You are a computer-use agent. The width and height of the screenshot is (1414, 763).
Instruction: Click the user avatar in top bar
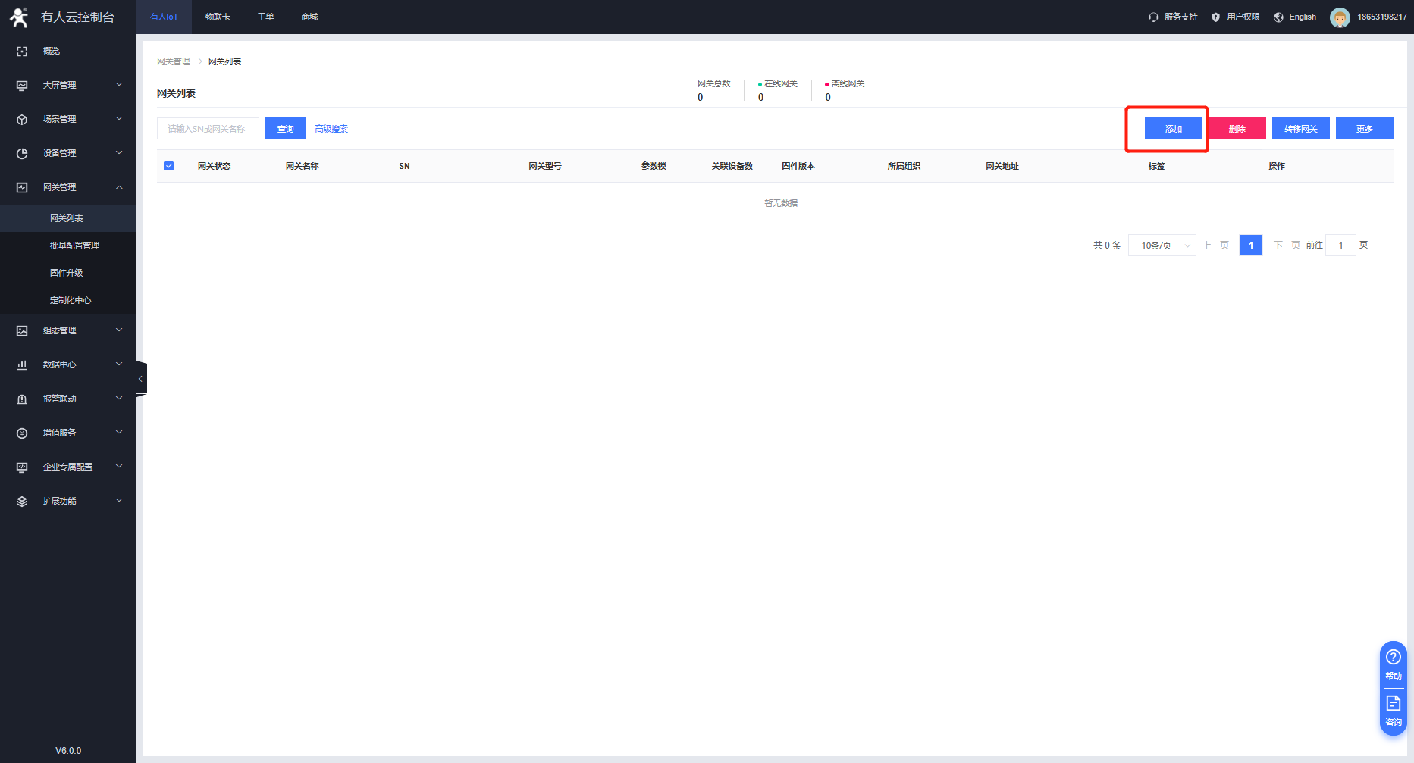pos(1340,17)
